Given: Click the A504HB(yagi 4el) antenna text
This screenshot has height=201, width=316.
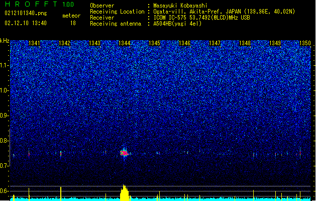Looking at the screenshot, I should coord(177,24).
